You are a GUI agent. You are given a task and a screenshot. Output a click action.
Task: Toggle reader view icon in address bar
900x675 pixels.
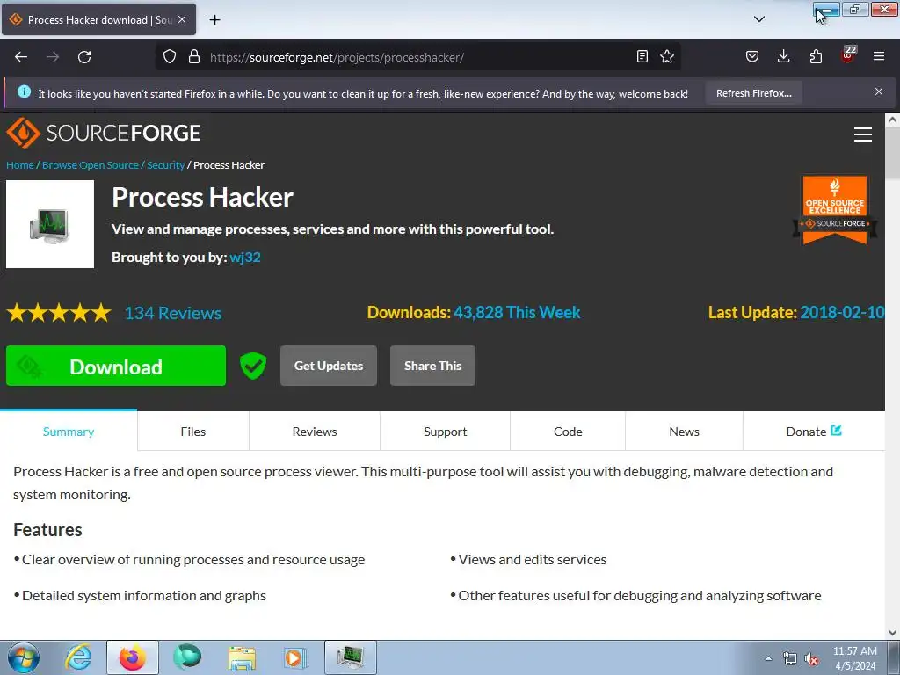tap(642, 56)
